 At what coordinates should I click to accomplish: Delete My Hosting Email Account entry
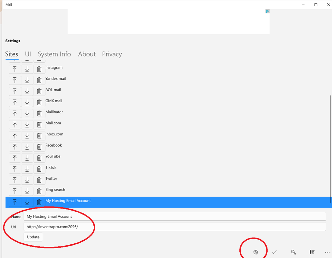coord(39,202)
